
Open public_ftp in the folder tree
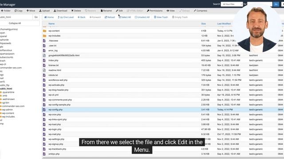click(x=4, y=85)
